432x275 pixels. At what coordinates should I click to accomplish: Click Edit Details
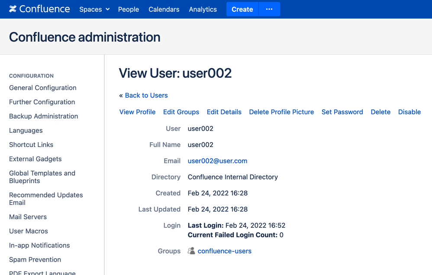(224, 112)
